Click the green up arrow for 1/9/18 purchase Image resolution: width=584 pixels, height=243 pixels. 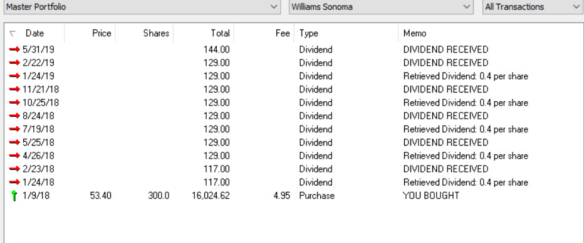14,196
